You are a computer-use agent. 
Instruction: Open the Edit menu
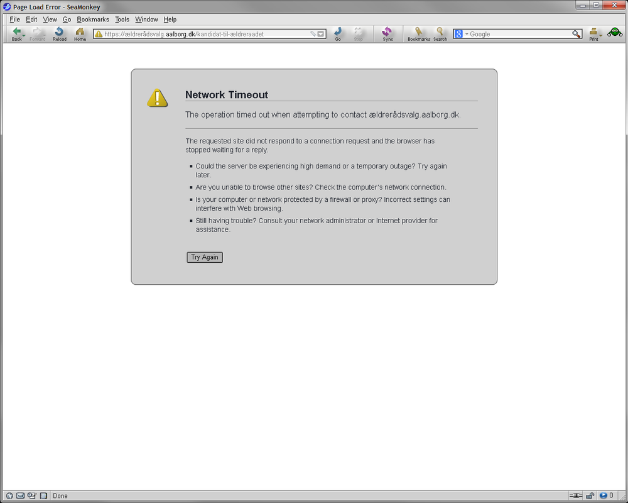31,19
